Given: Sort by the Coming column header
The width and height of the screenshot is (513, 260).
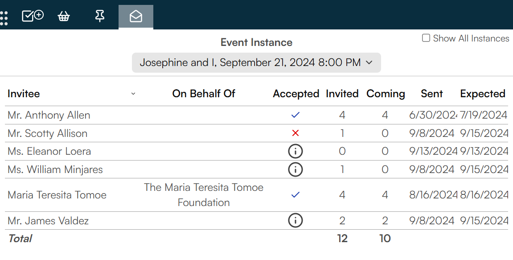Looking at the screenshot, I should pos(386,94).
